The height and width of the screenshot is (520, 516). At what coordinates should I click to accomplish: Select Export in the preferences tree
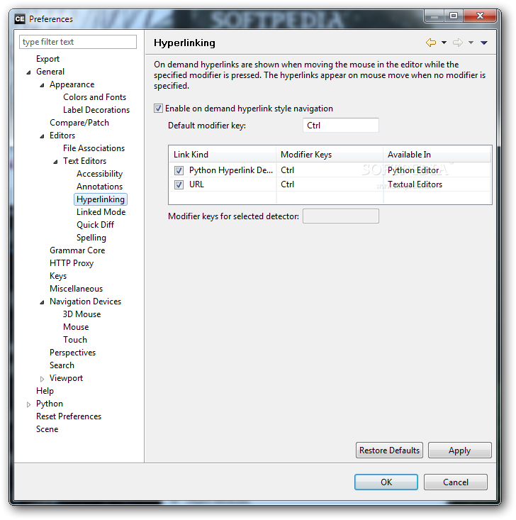click(47, 59)
